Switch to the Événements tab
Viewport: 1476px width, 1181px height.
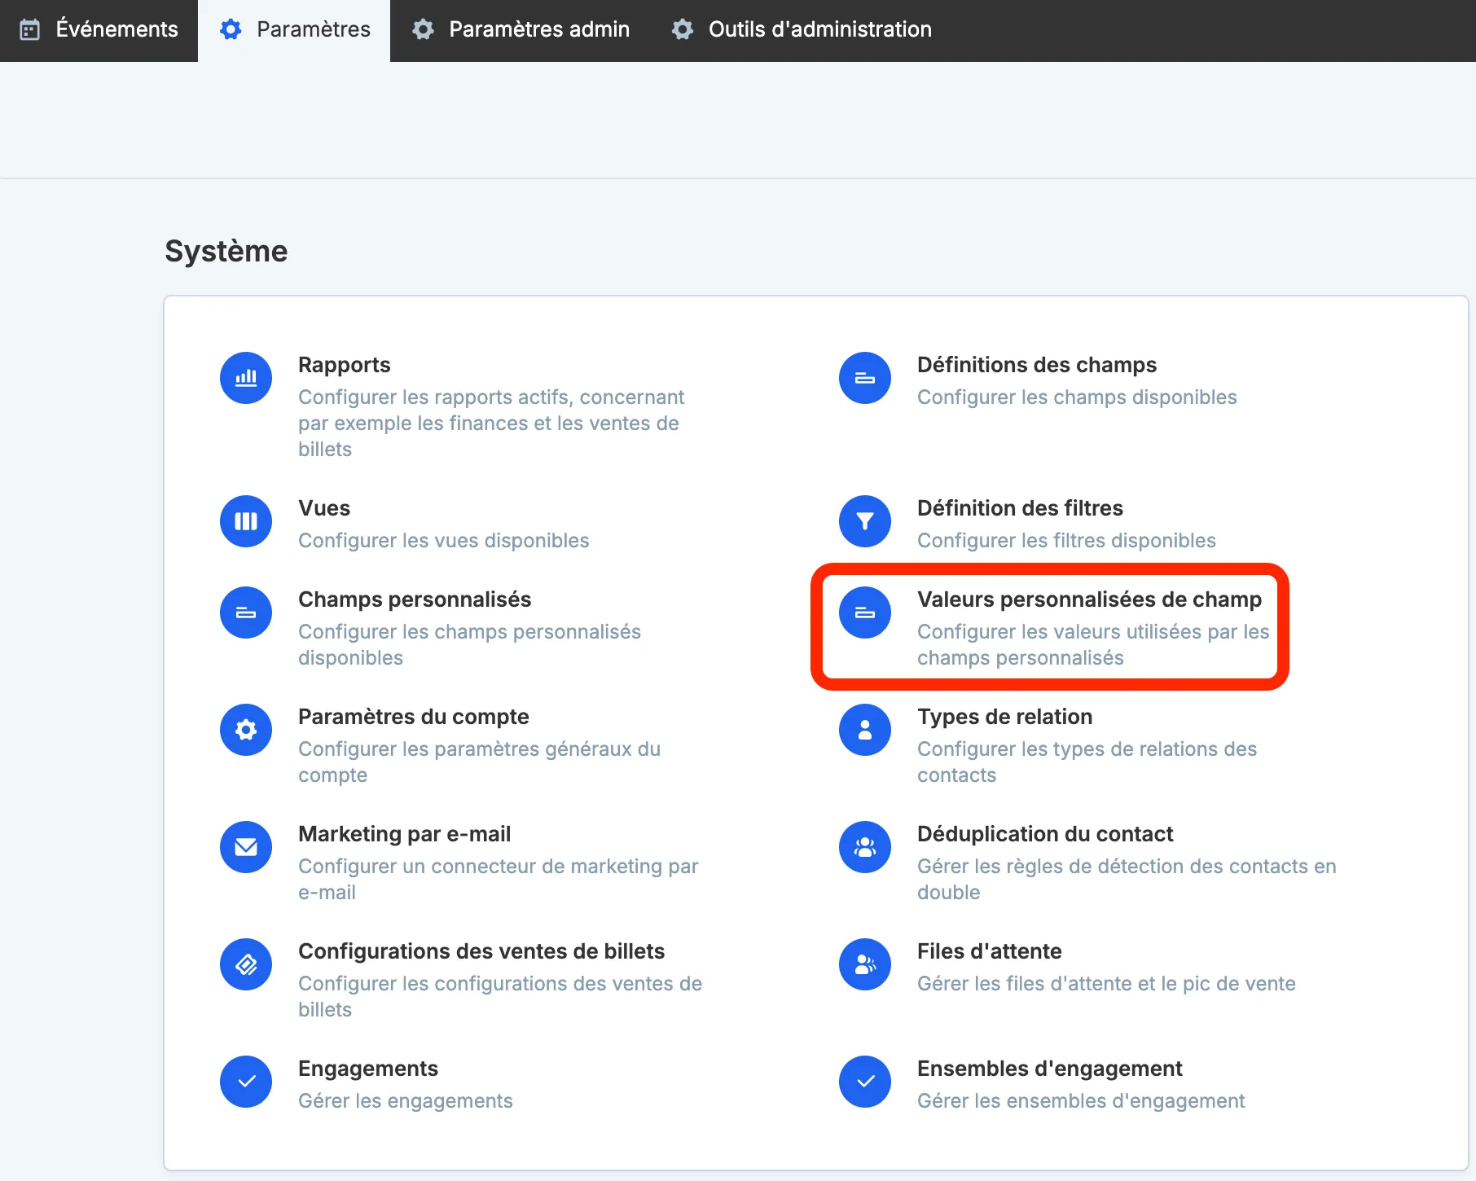click(99, 30)
